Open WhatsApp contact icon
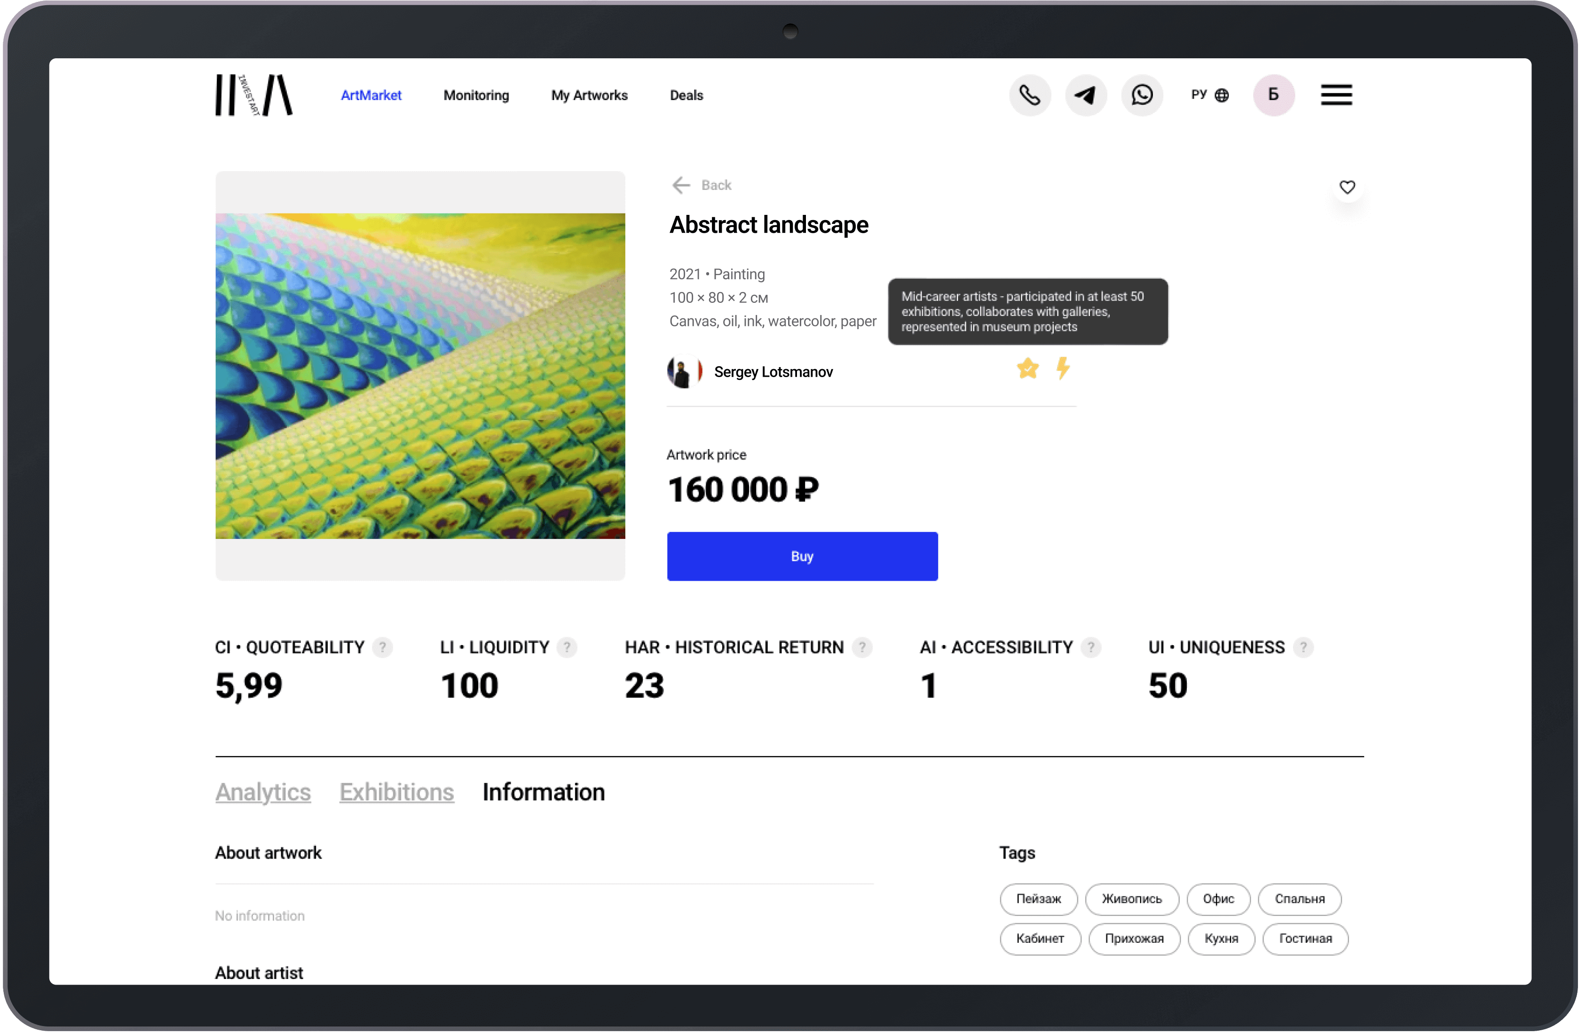This screenshot has width=1586, height=1034. pos(1142,95)
